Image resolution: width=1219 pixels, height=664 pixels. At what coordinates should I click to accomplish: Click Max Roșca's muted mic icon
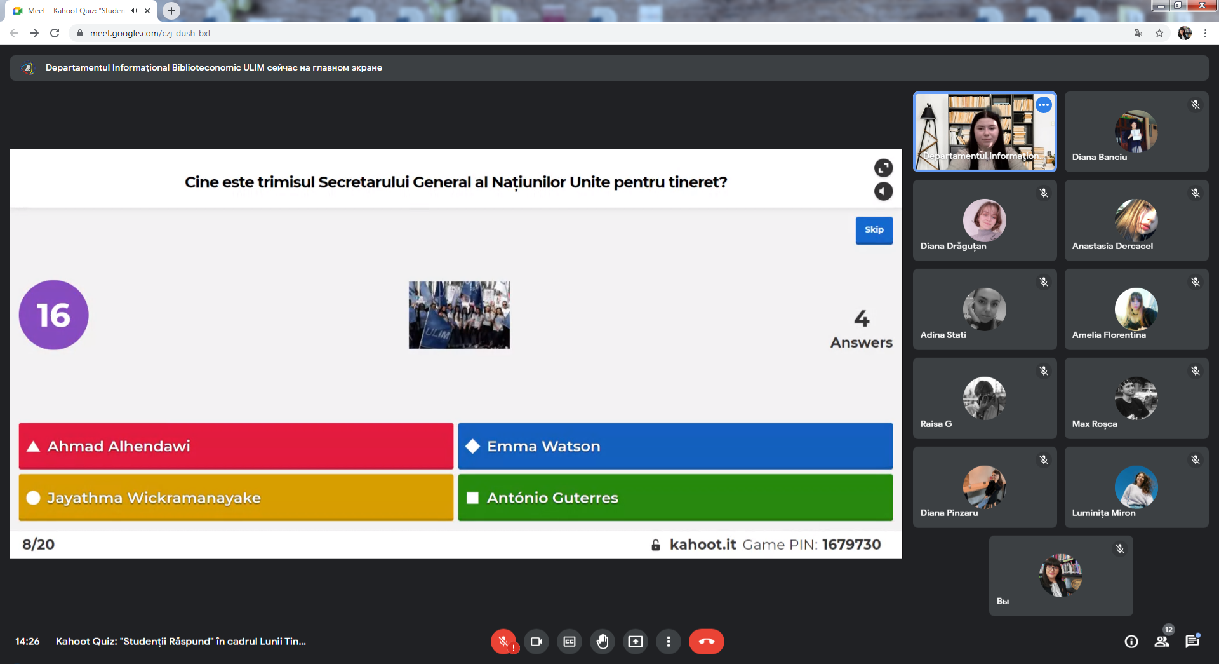coord(1196,371)
